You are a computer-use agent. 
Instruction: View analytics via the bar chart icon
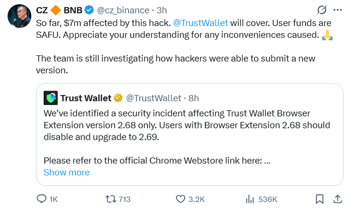250,199
